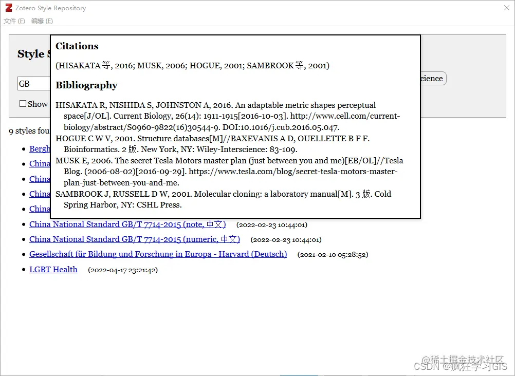This screenshot has height=376, width=515.
Task: Click the timestamp 2021-02-10 05:28:52
Action: (x=333, y=254)
